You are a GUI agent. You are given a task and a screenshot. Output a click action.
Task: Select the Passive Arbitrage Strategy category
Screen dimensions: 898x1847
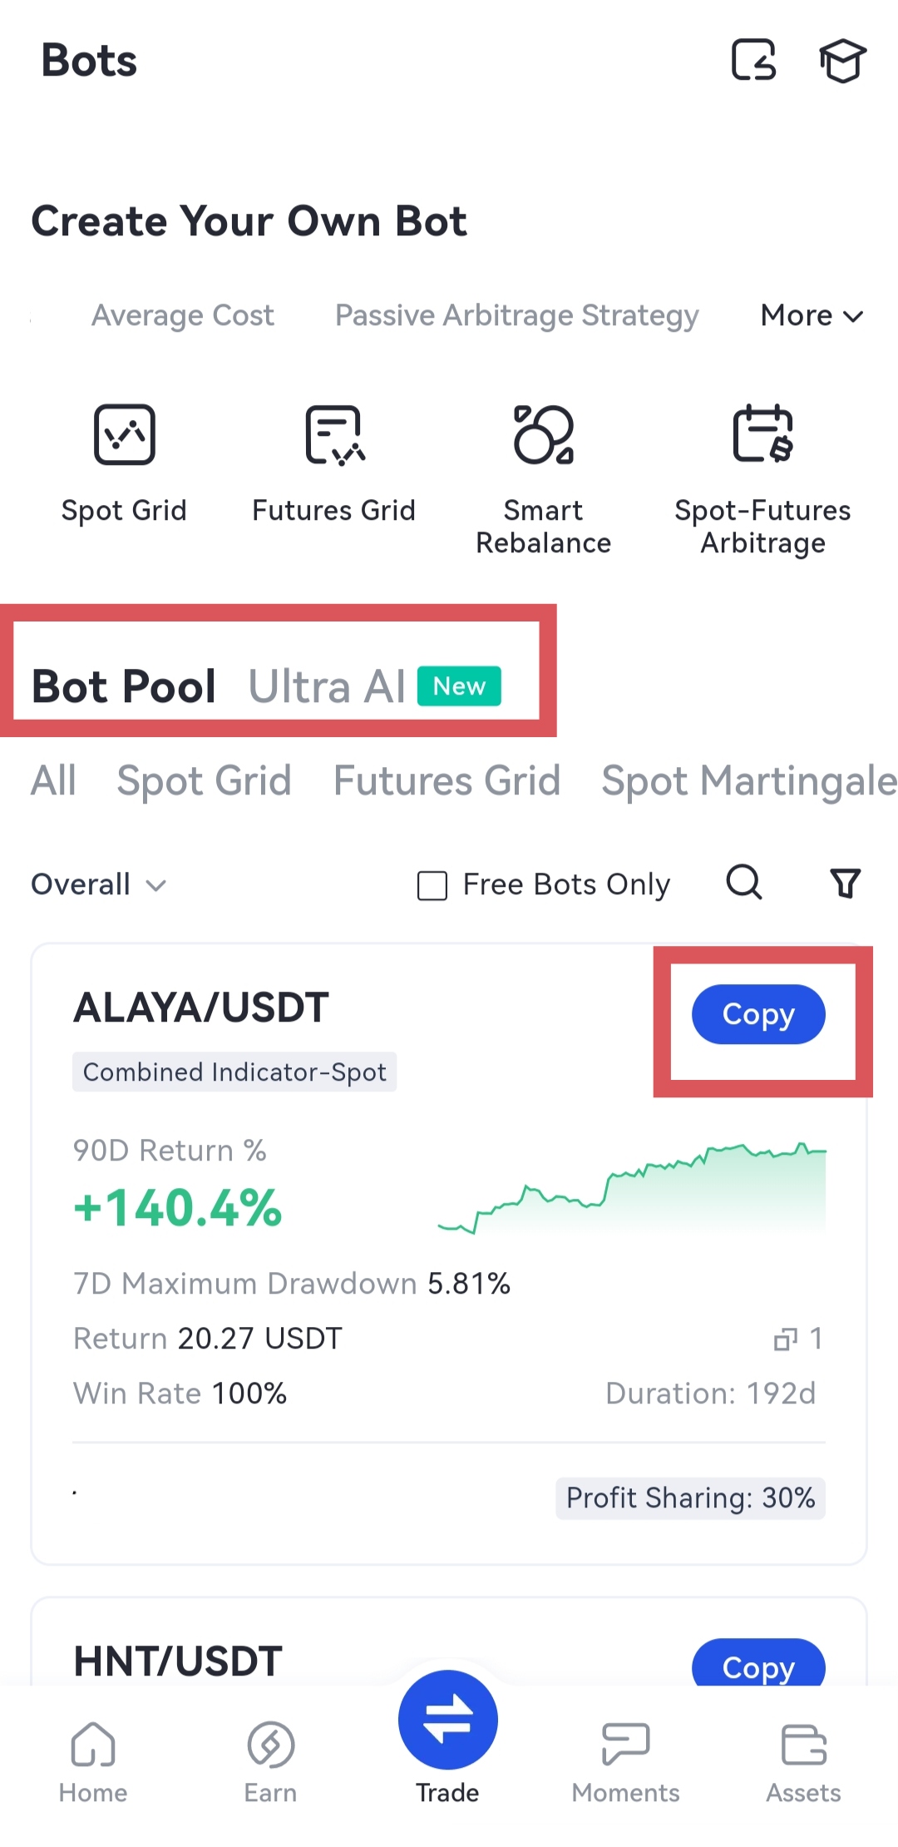[x=516, y=315]
